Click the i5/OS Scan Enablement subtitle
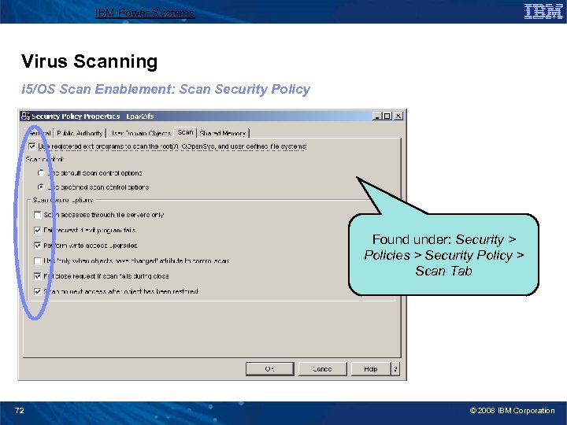Image resolution: width=567 pixels, height=425 pixels. (165, 89)
